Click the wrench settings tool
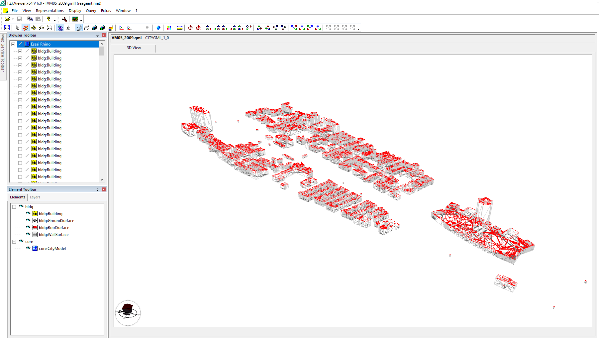Viewport: 599px width, 338px height. pos(64,19)
